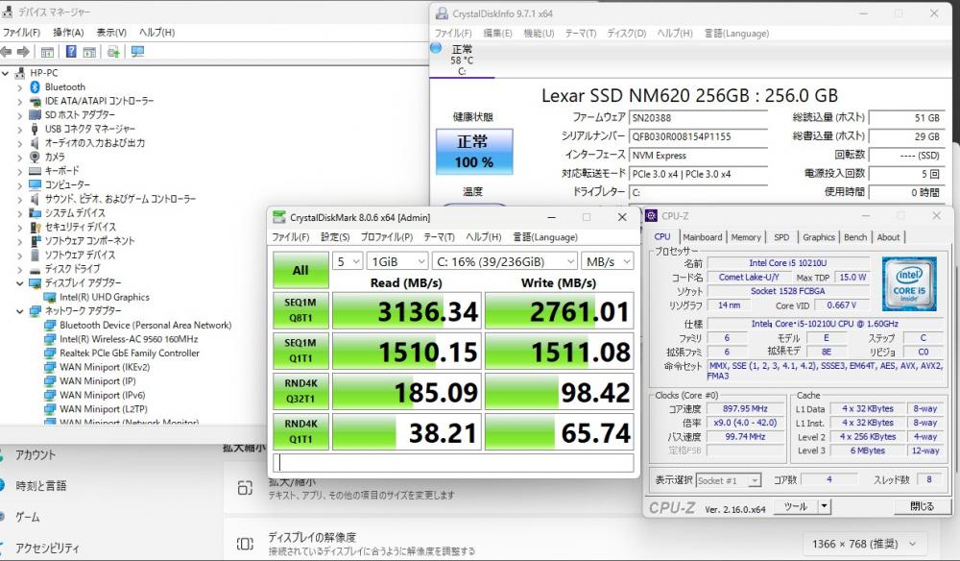Open the Socket #1 selection dropdown in CPU-Z
The height and width of the screenshot is (561, 960).
point(729,480)
